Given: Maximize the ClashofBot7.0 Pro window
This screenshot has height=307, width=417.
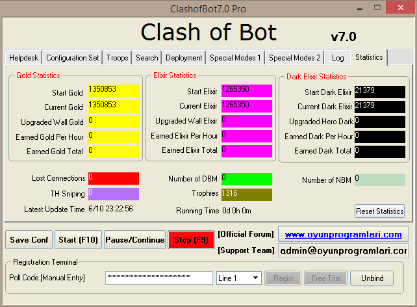Looking at the screenshot, I should click(377, 8).
